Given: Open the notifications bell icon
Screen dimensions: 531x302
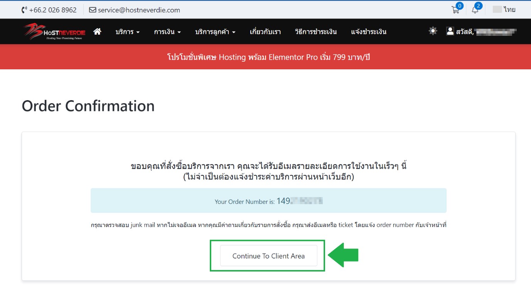Looking at the screenshot, I should tap(475, 10).
